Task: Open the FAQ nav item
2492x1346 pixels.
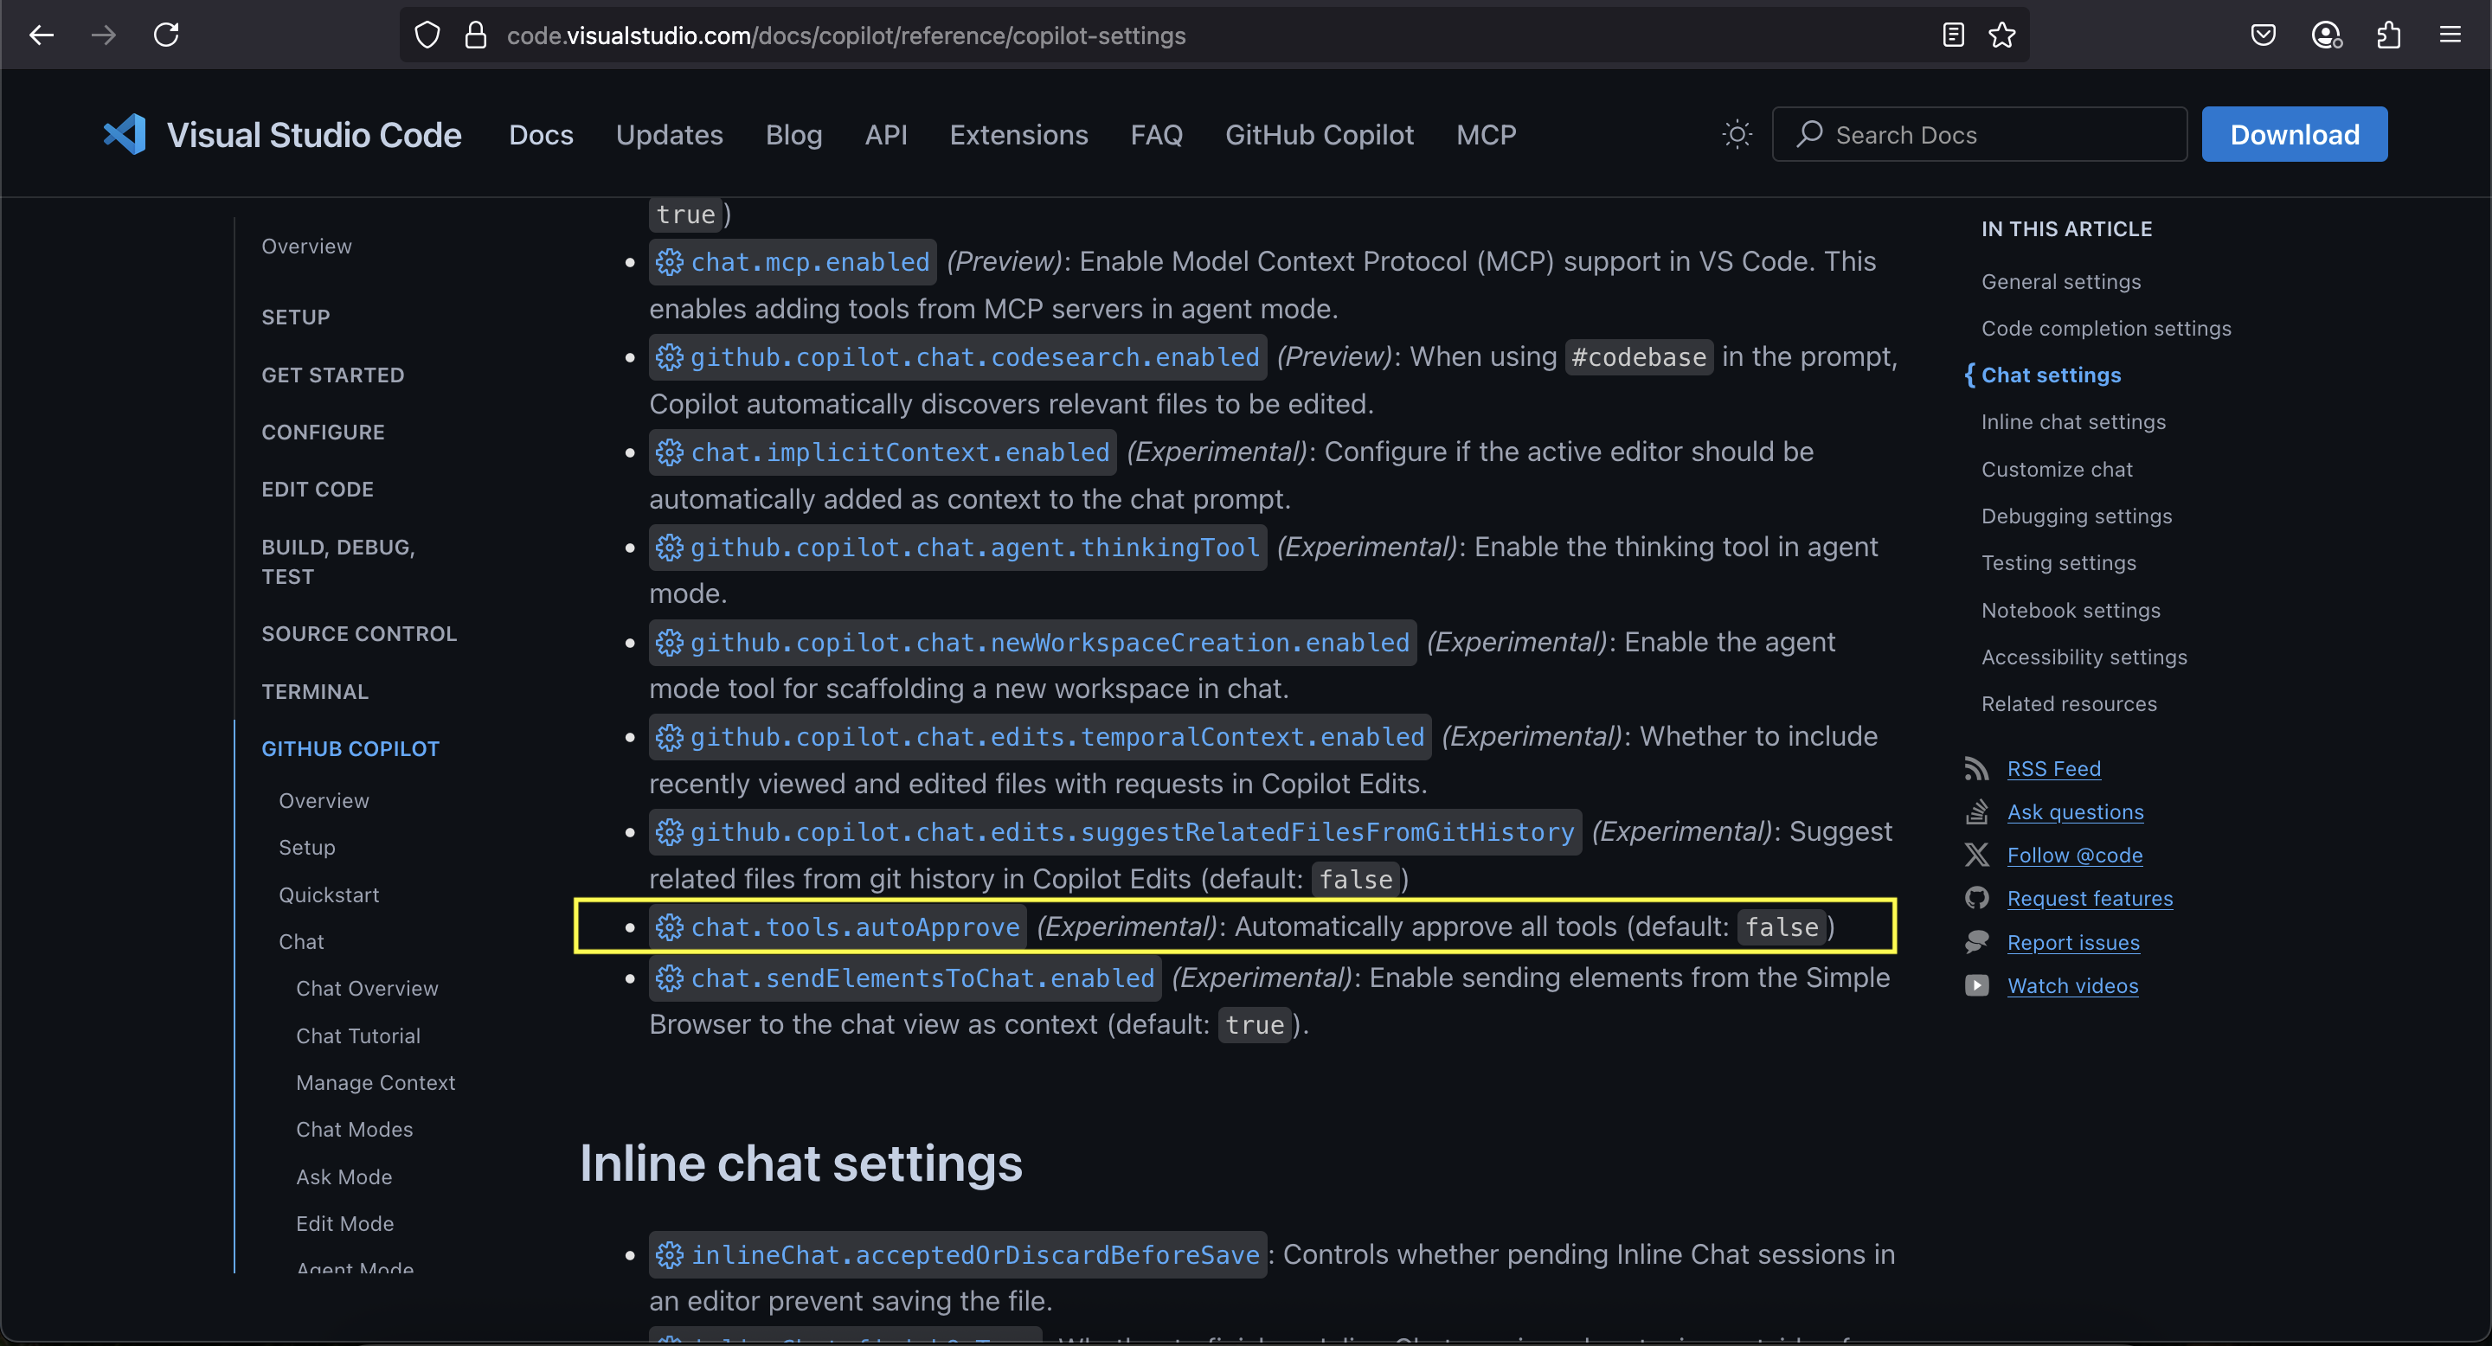Action: click(1156, 134)
